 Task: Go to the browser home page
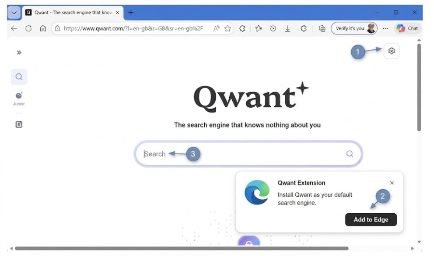pos(43,28)
